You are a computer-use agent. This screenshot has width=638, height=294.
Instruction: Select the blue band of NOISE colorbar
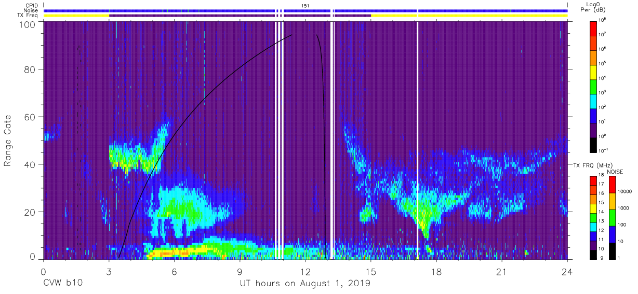pos(612,234)
